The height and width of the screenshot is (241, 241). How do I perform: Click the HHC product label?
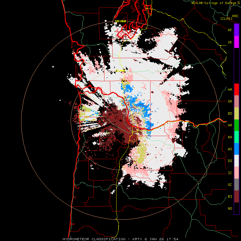tap(235, 16)
